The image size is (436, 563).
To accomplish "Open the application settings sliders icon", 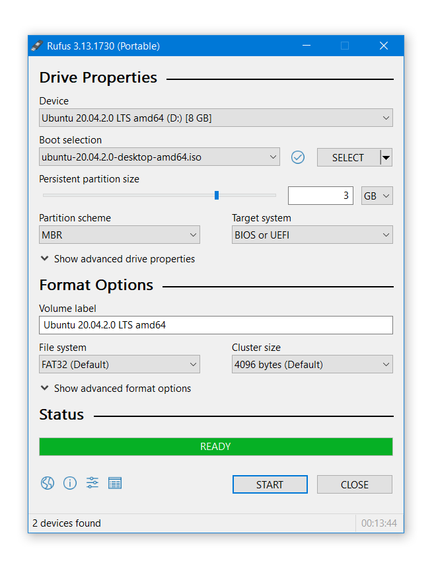I will (x=92, y=483).
